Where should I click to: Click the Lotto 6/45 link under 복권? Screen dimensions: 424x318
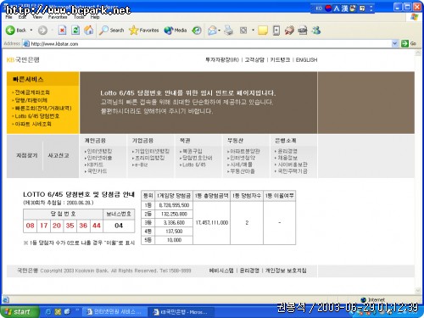point(194,165)
